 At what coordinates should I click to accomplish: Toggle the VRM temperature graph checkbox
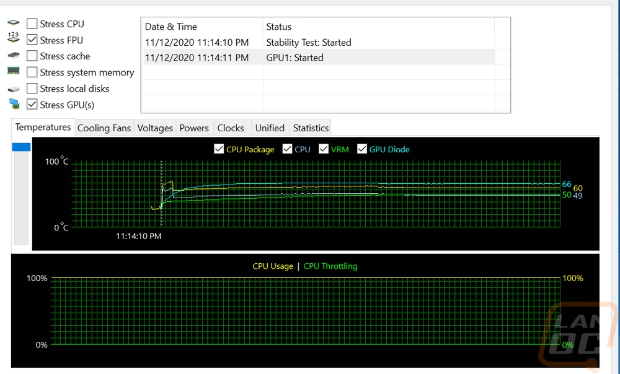click(324, 149)
